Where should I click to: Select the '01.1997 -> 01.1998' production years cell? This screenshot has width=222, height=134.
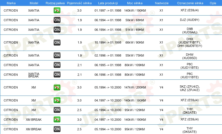(108, 10)
